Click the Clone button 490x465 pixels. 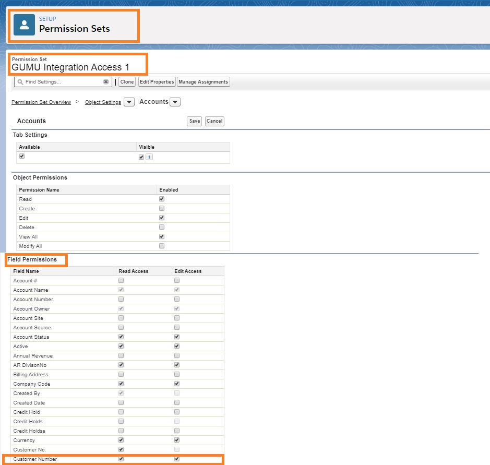[x=127, y=82]
